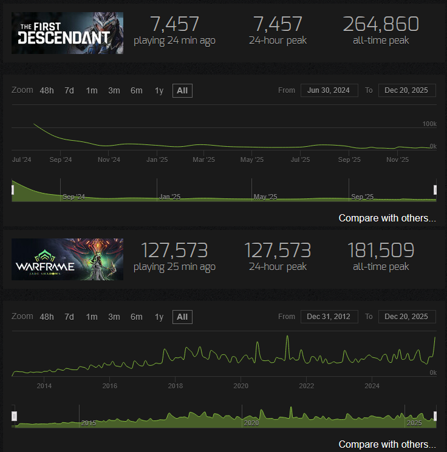Open the Warframe game banner
Image resolution: width=447 pixels, height=452 pixels.
coord(67,259)
